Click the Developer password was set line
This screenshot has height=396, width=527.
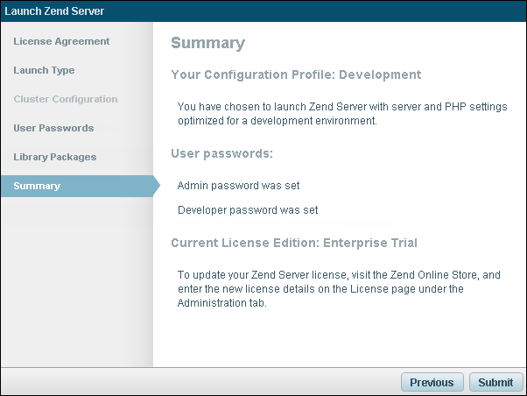click(247, 210)
